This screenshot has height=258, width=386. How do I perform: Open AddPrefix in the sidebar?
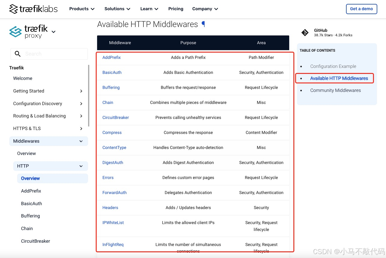tap(31, 191)
